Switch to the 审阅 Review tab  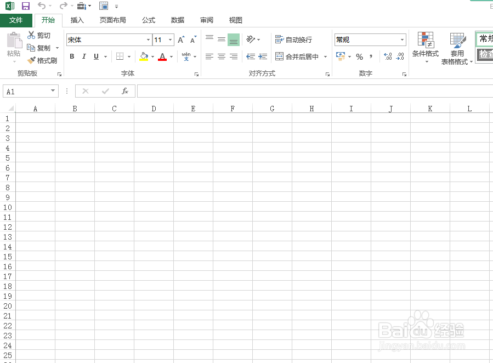pos(207,20)
